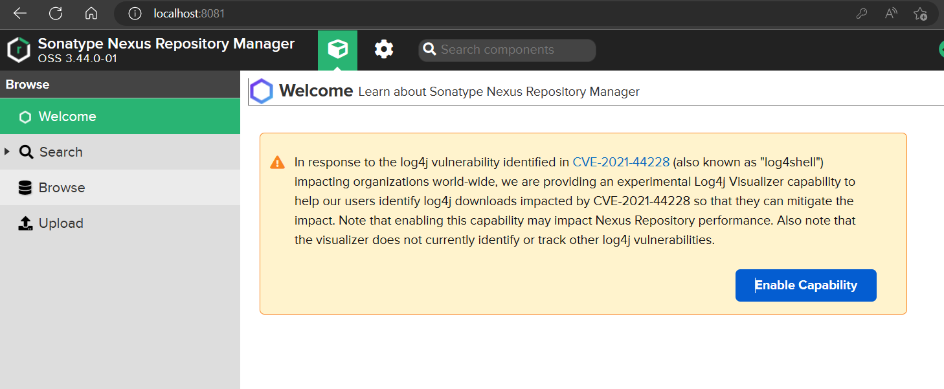The image size is (944, 389).
Task: Open Browse mode via the cube icon
Action: (337, 49)
